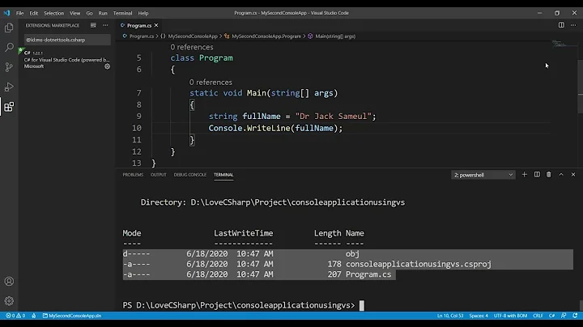The image size is (583, 327).
Task: Open the Terminal menu
Action: click(x=123, y=13)
